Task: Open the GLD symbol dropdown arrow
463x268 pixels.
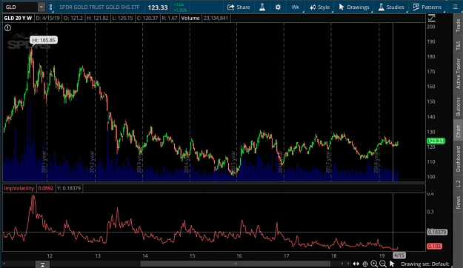Action: click(x=41, y=7)
